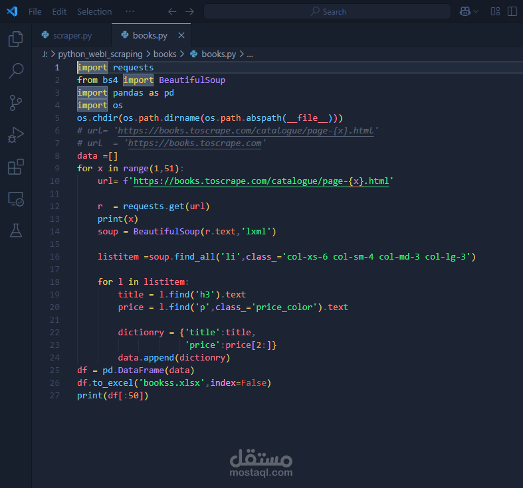Screen dimensions: 523x488
Task: Click 'print(df[:50])' on line 27
Action: pyautogui.click(x=113, y=396)
